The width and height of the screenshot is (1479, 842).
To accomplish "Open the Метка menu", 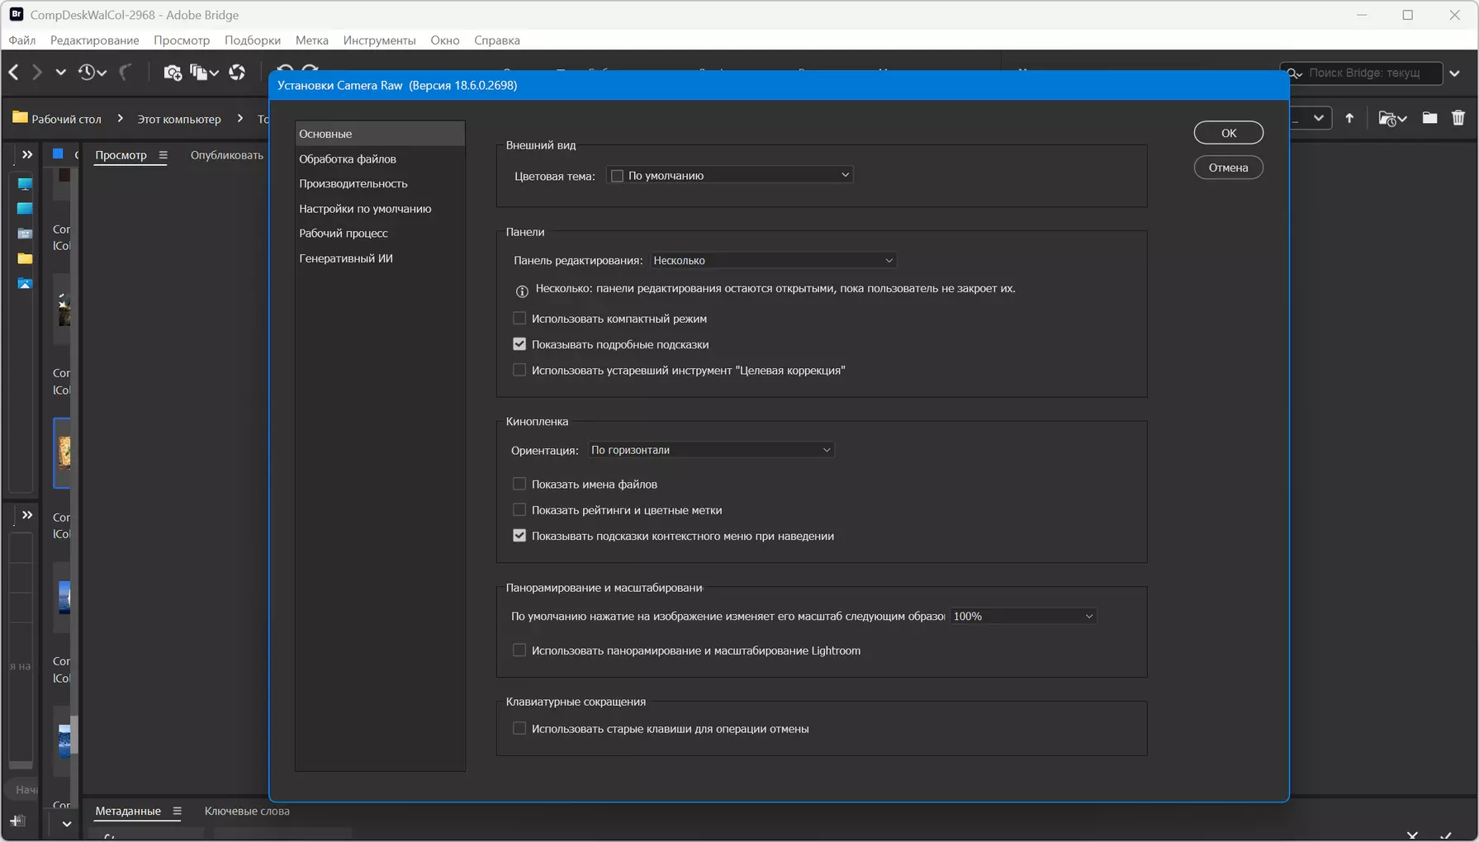I will pos(312,40).
